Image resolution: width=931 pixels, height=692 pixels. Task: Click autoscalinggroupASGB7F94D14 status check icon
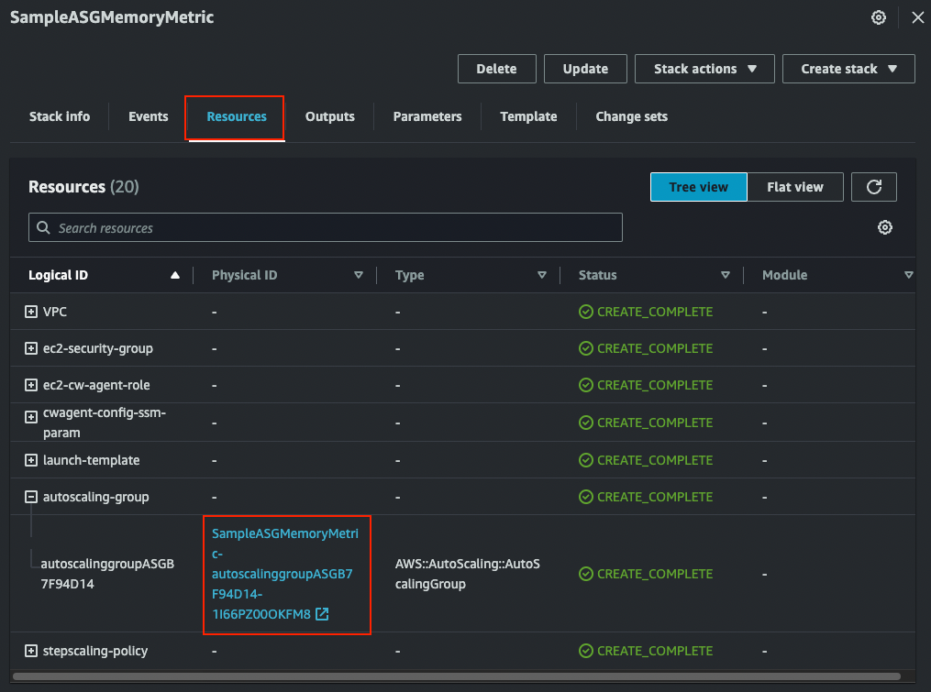(585, 574)
